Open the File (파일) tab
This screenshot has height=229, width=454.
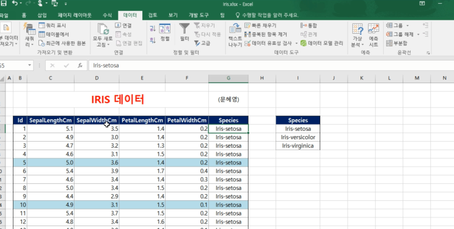(x=4, y=15)
